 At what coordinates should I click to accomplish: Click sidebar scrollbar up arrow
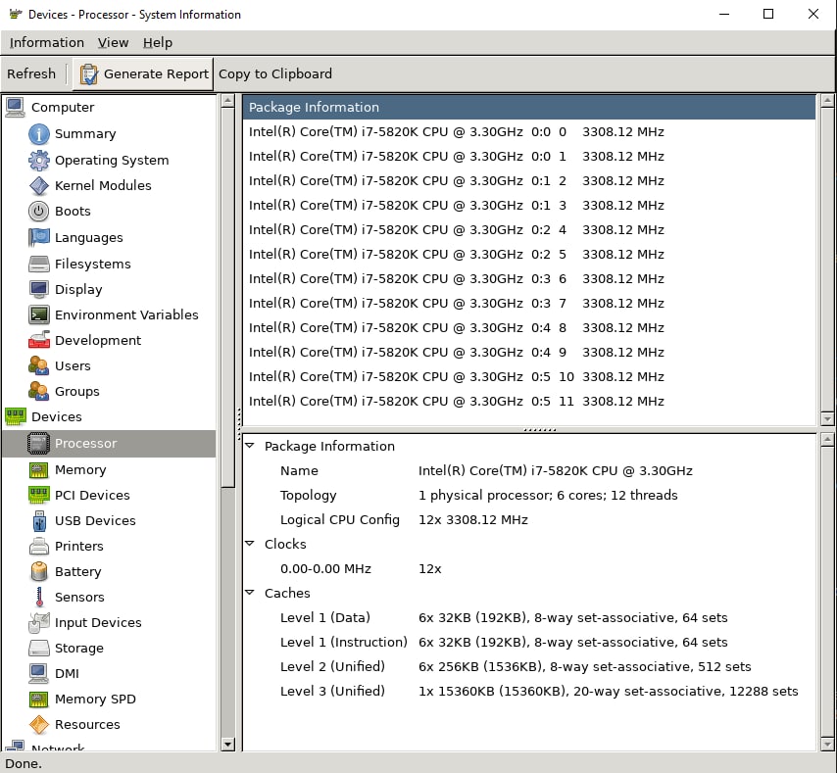(x=228, y=101)
